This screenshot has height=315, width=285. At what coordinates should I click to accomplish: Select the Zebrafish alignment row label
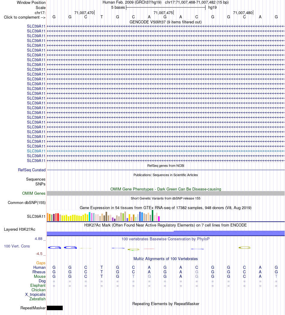click(x=37, y=299)
